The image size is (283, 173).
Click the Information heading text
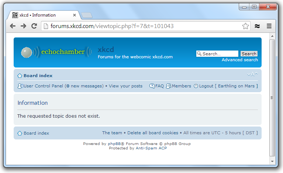(x=33, y=103)
